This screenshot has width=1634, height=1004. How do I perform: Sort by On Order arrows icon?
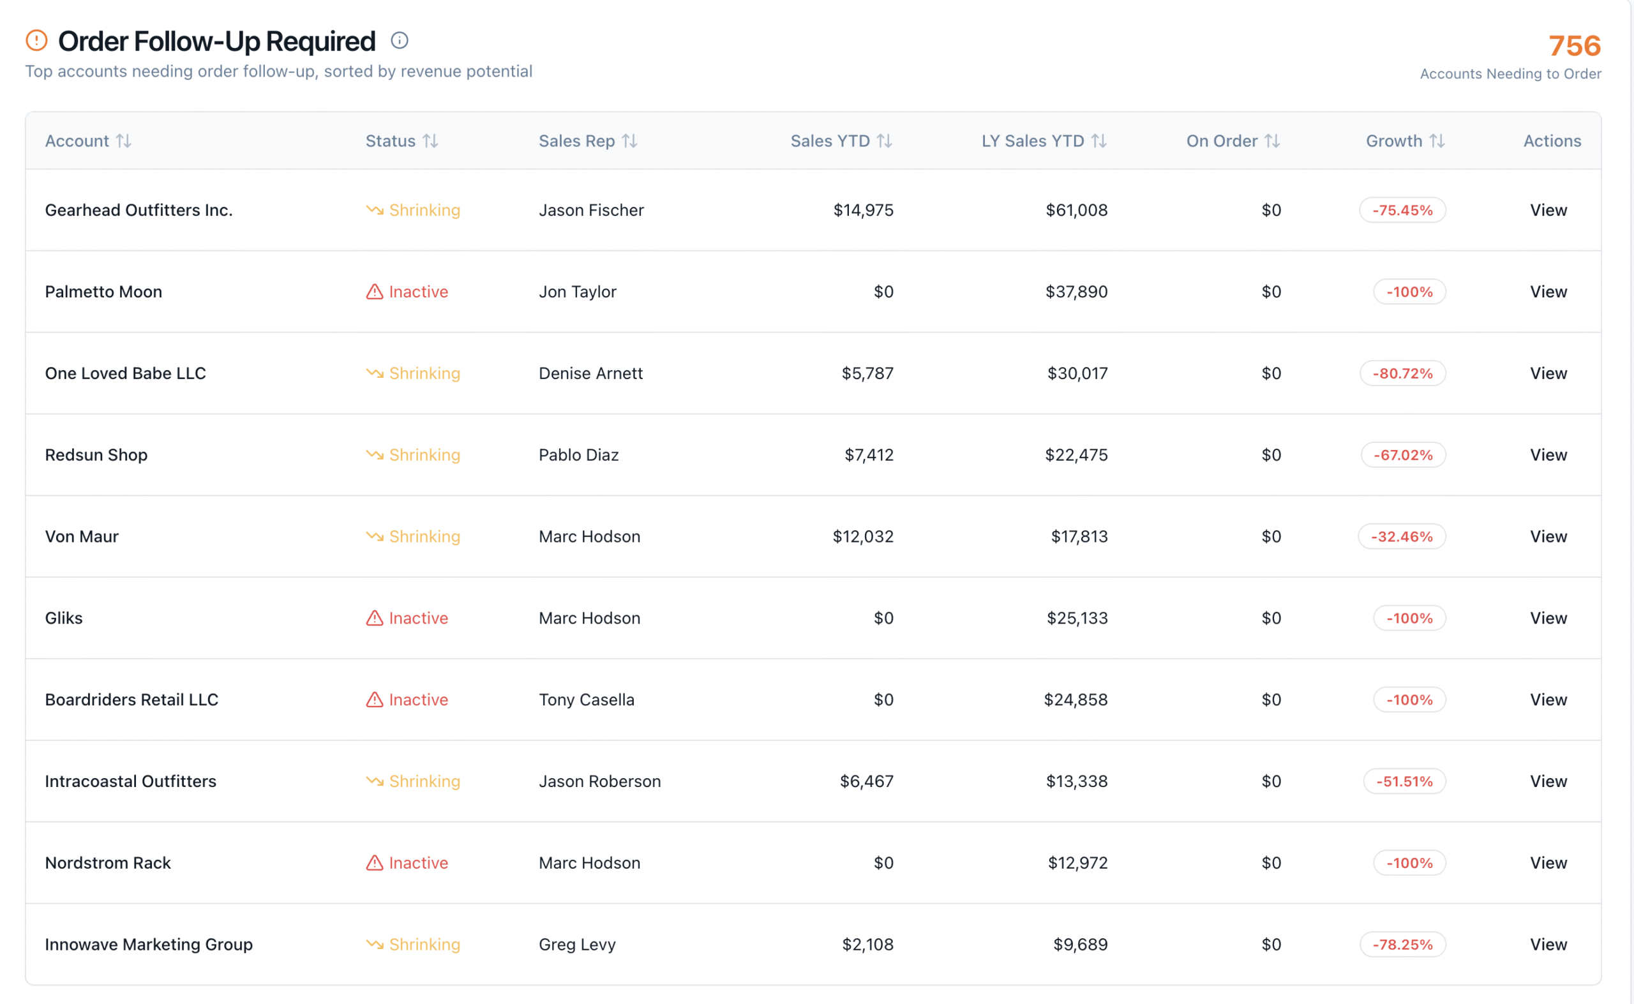point(1271,141)
